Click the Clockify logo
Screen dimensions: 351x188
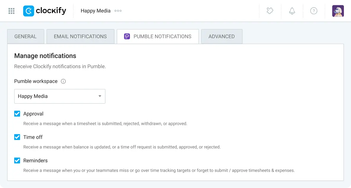(45, 11)
